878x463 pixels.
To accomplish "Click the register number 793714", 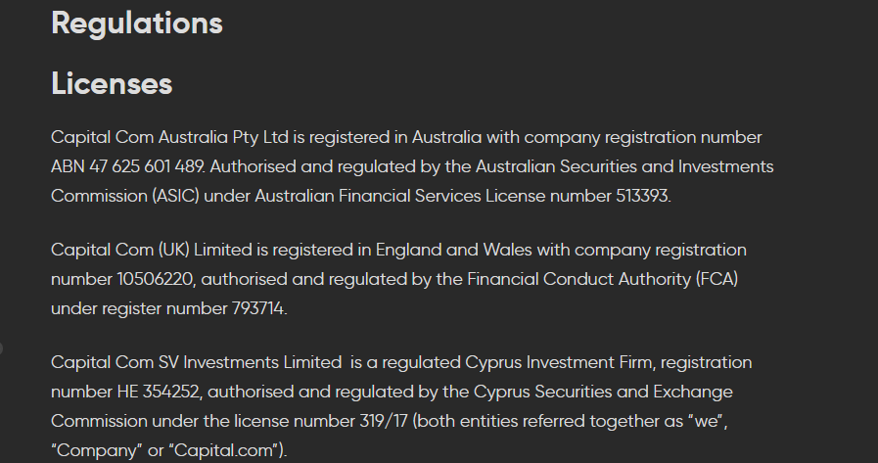I will (257, 308).
